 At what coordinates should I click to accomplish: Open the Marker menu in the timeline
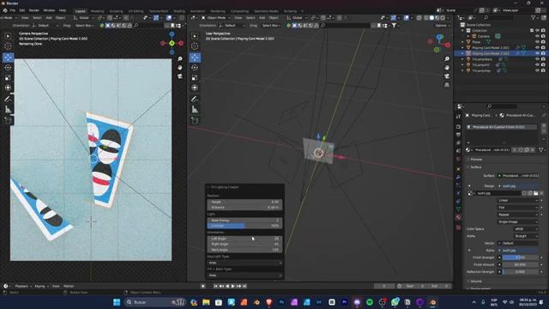point(69,286)
